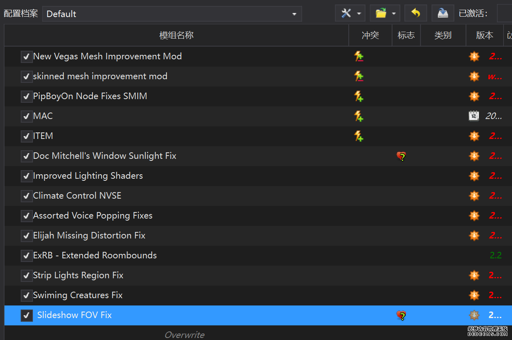Viewport: 512px width, 340px height.
Task: Sort by the 冲突 column header
Action: tap(370, 35)
